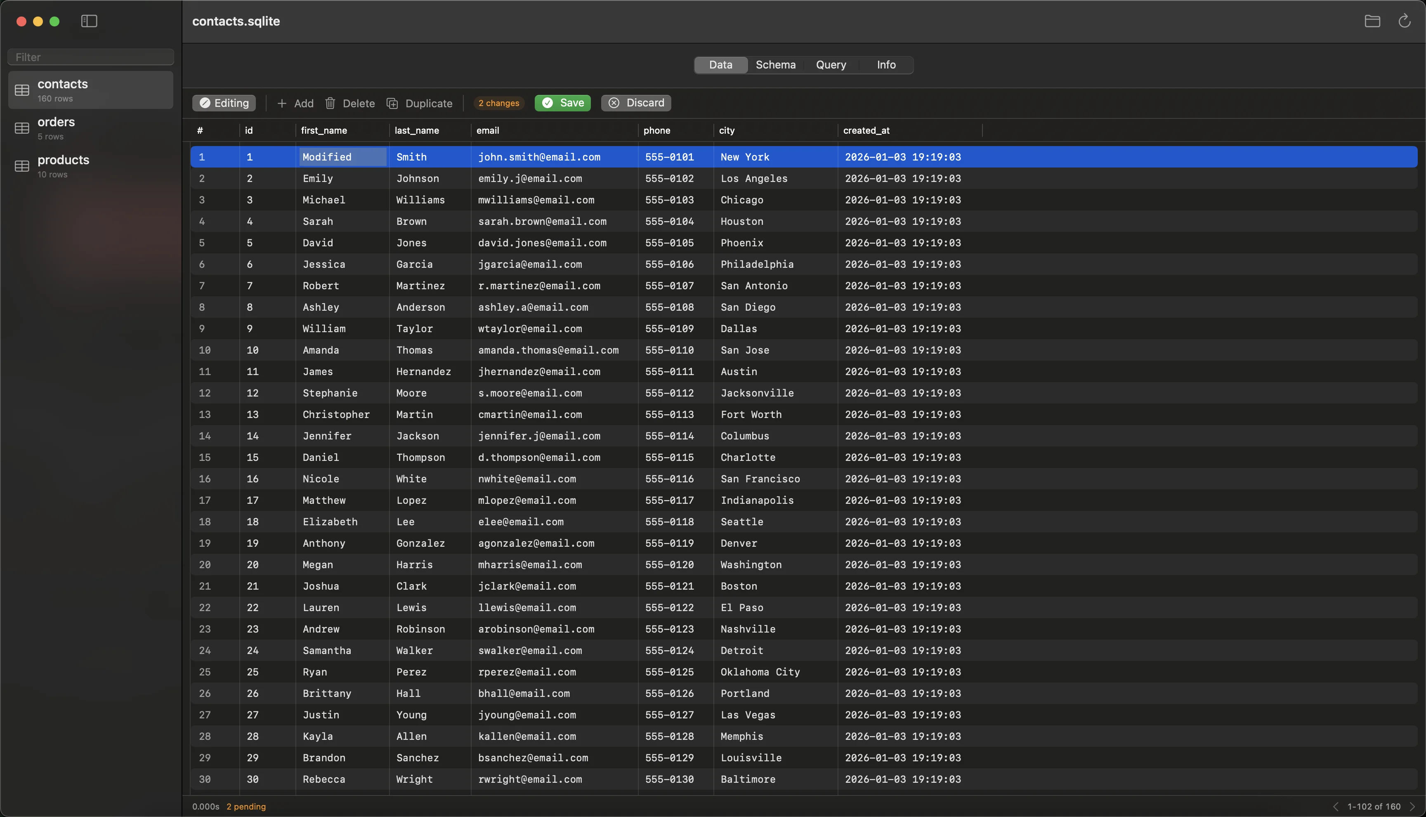Click the Add row plus icon

click(282, 103)
